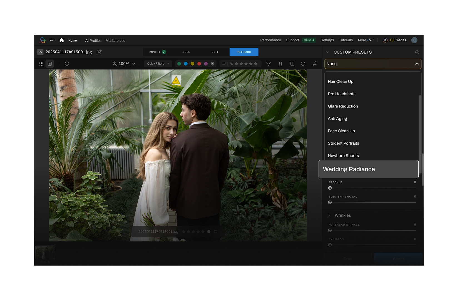Click the Blemish Removal slider handle

(x=330, y=202)
